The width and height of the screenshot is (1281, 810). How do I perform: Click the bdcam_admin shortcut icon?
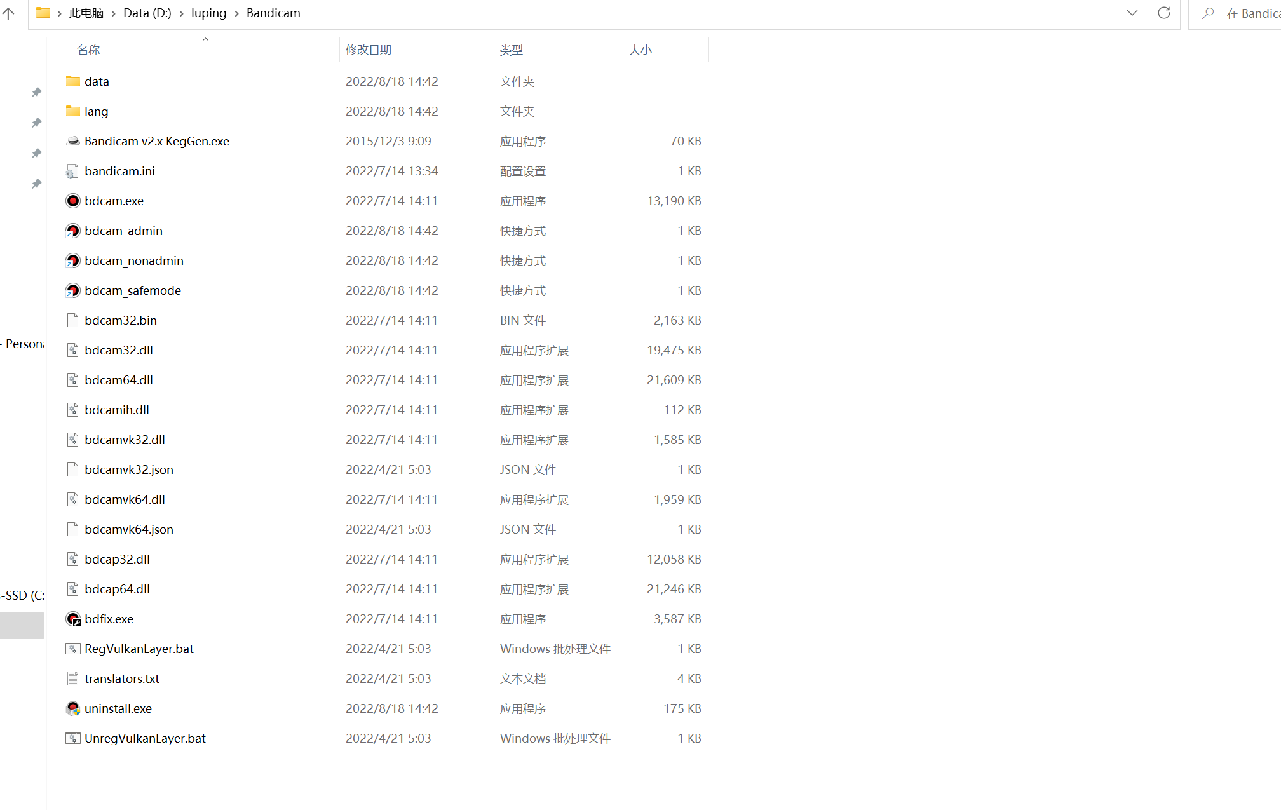[73, 231]
